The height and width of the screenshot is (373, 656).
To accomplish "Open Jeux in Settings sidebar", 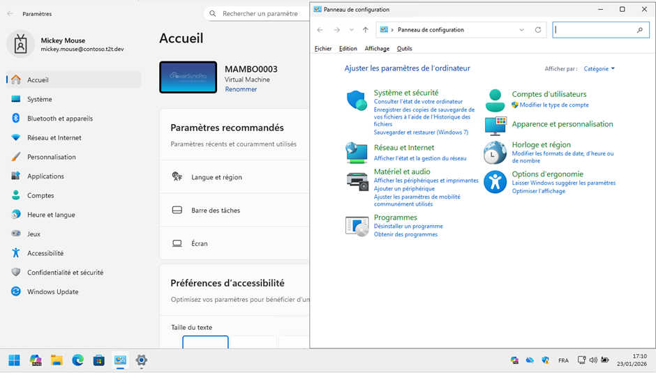I will click(74, 234).
